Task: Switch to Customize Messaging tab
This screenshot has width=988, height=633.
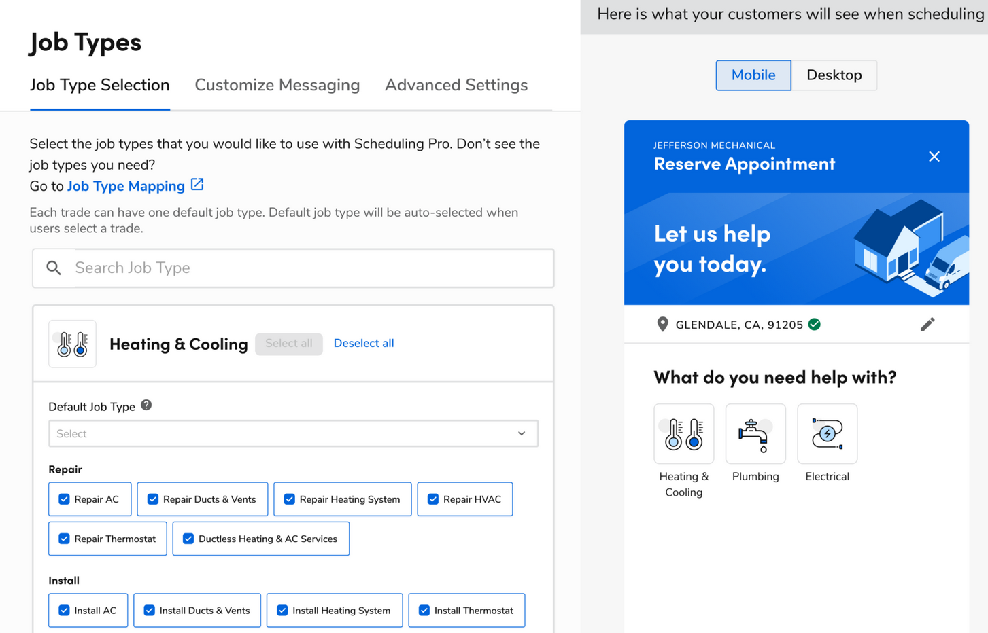Action: coord(277,85)
